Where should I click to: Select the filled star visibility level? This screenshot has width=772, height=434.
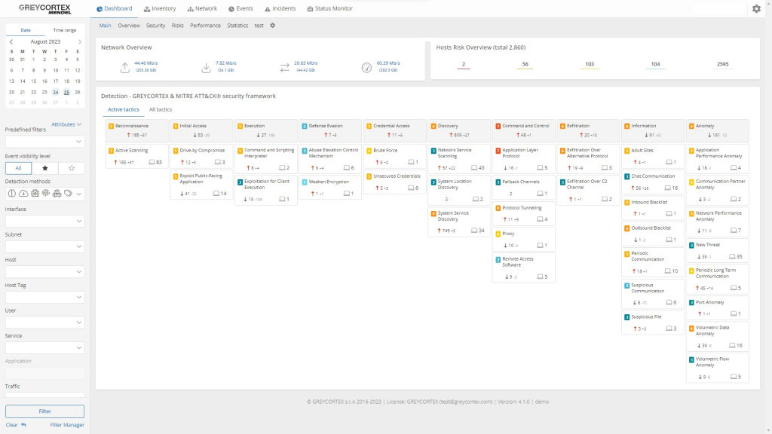point(44,169)
